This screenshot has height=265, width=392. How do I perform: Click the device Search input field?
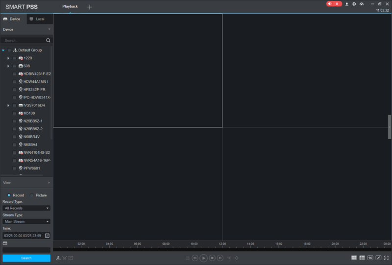coord(23,40)
